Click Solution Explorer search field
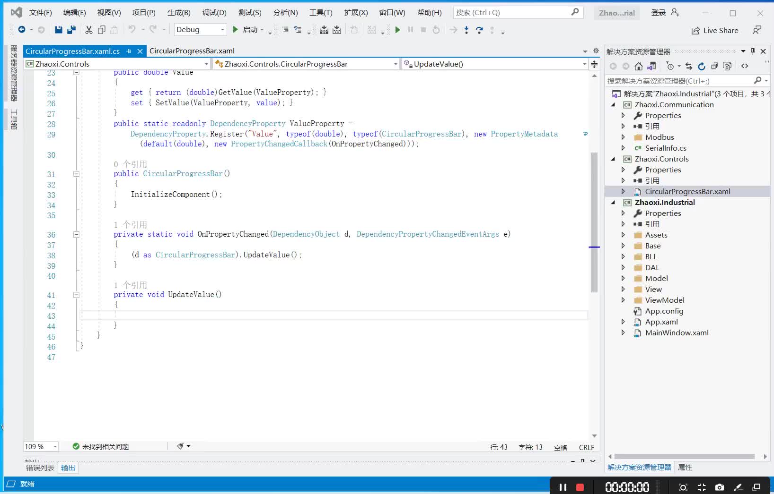This screenshot has width=774, height=494. click(x=688, y=81)
